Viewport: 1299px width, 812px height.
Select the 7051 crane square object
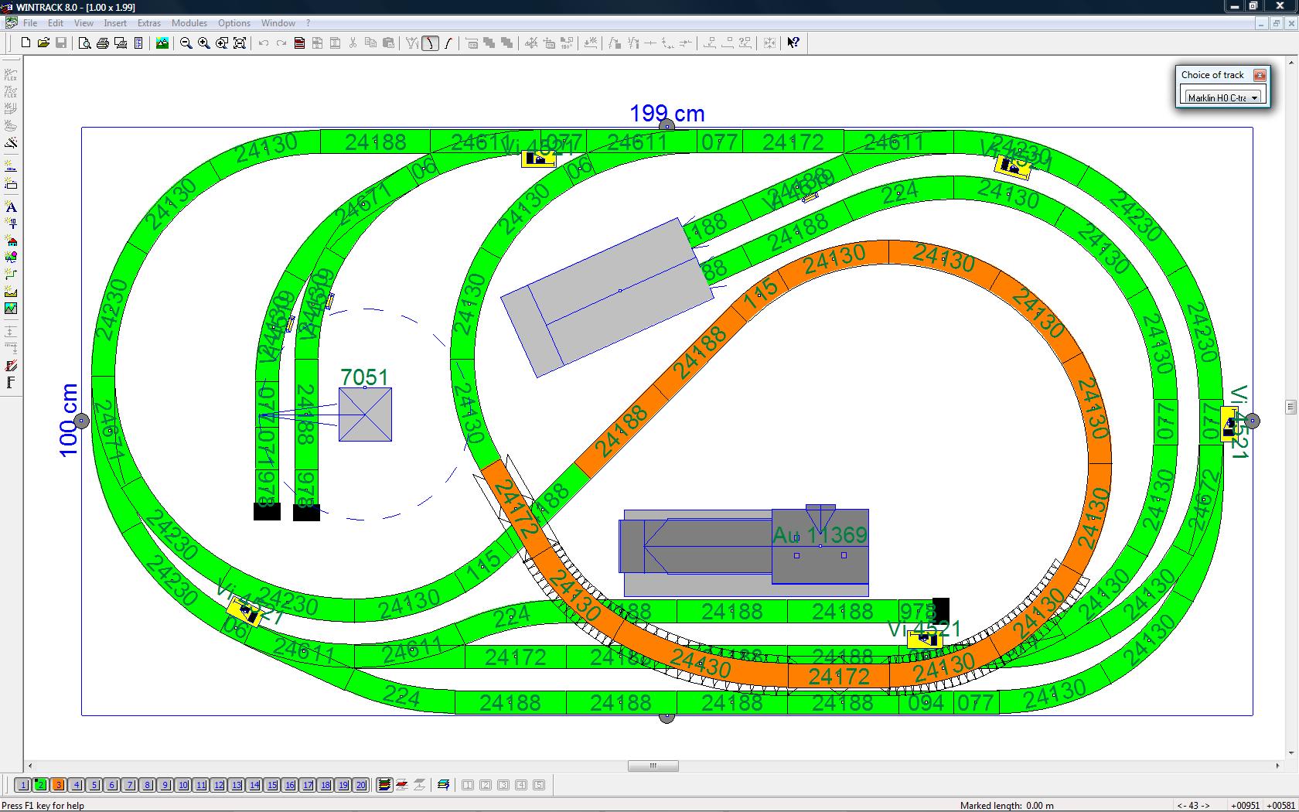coord(365,415)
